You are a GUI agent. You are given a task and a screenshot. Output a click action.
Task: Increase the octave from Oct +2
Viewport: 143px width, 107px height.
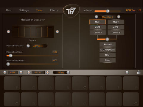[x=48, y=73]
